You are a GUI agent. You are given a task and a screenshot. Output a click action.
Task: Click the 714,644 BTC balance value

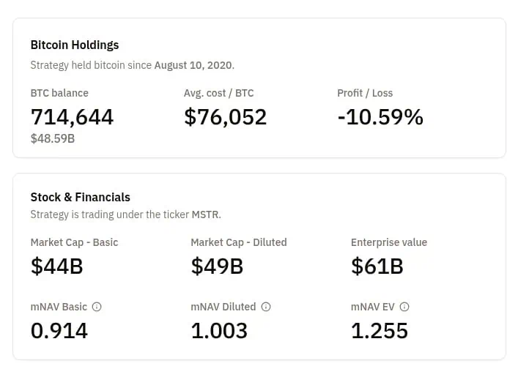tap(72, 116)
